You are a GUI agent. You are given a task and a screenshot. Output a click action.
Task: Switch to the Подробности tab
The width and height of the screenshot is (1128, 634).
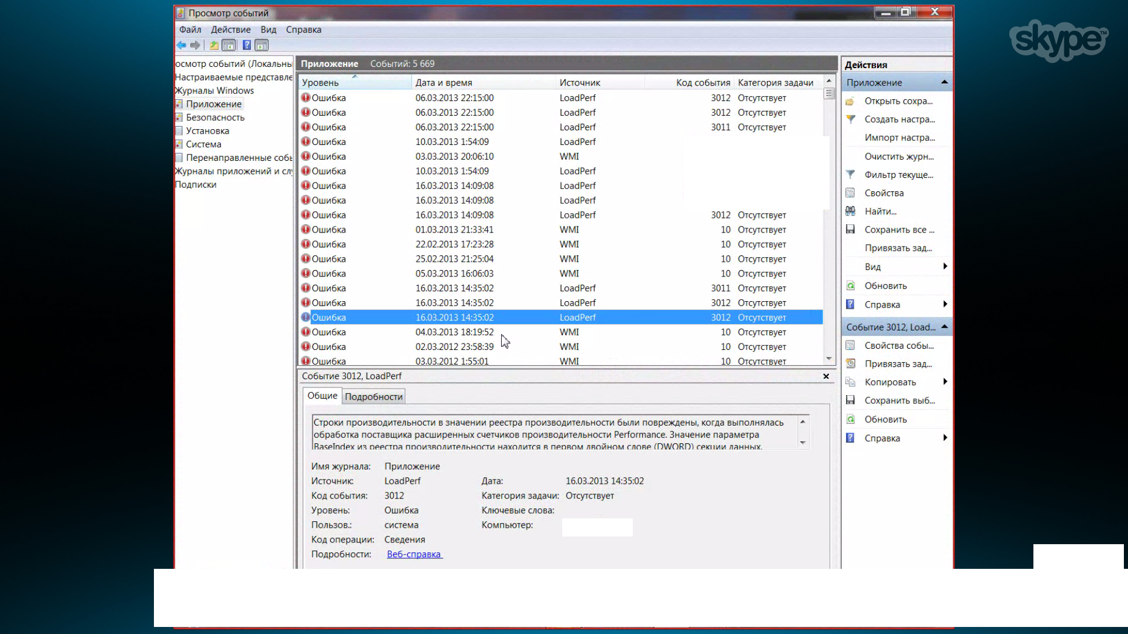click(x=374, y=397)
